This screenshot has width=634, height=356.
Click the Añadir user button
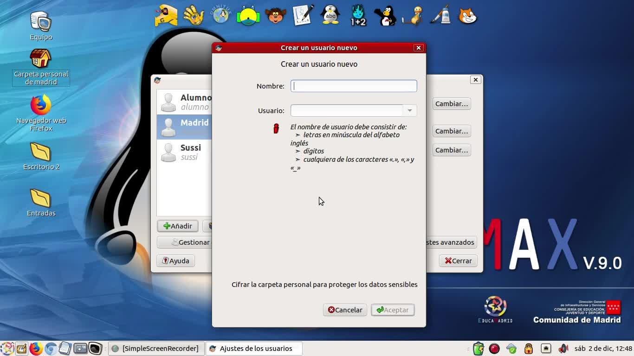point(178,226)
